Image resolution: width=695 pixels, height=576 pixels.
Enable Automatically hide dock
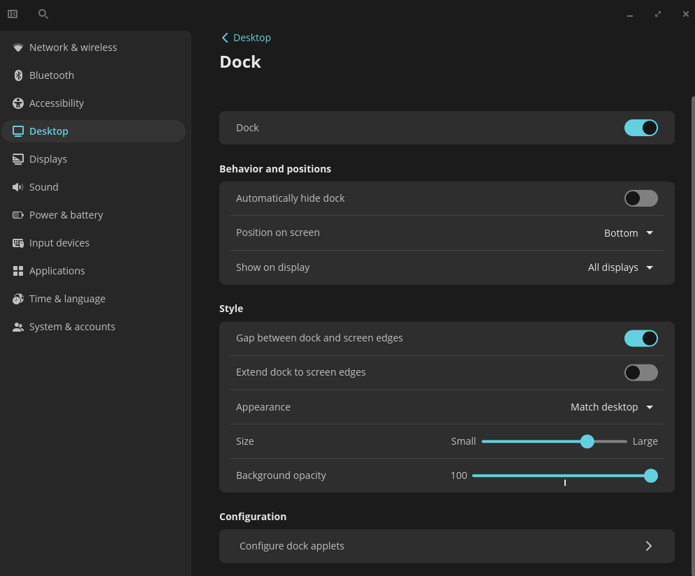[641, 198]
